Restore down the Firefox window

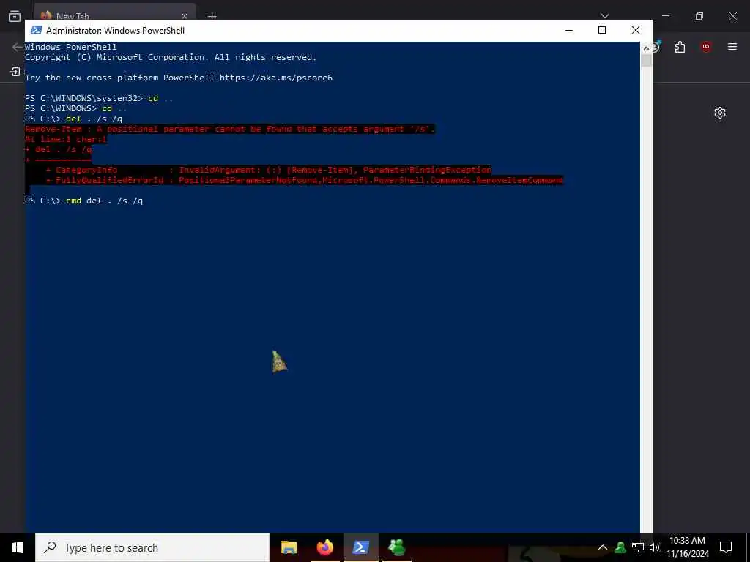pyautogui.click(x=699, y=16)
